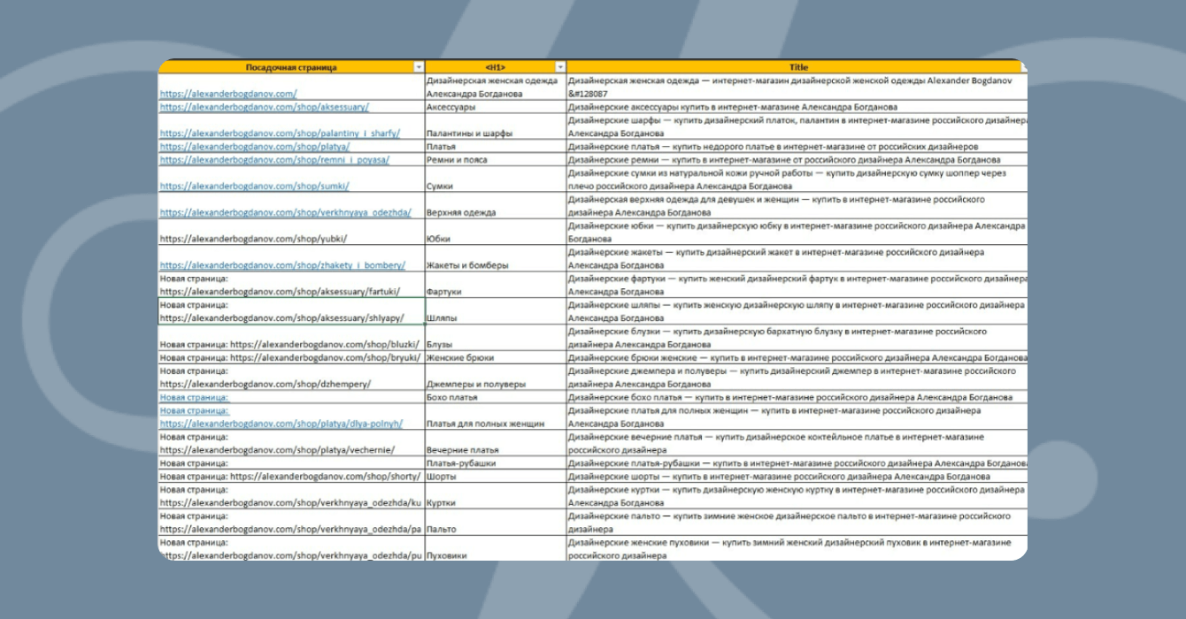The width and height of the screenshot is (1186, 619).
Task: Select the cell with aksessuary/fartuki/ URL
Action: point(291,286)
